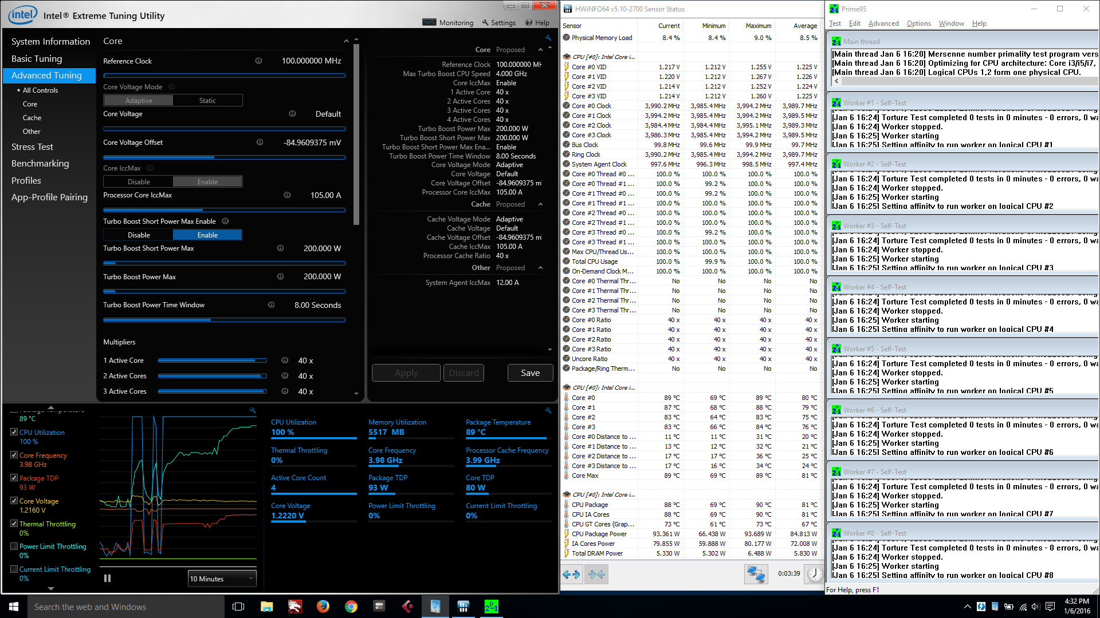Open the Intel XTU taskbar icon

[x=435, y=607]
